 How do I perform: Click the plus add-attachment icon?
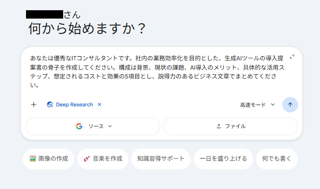click(33, 104)
